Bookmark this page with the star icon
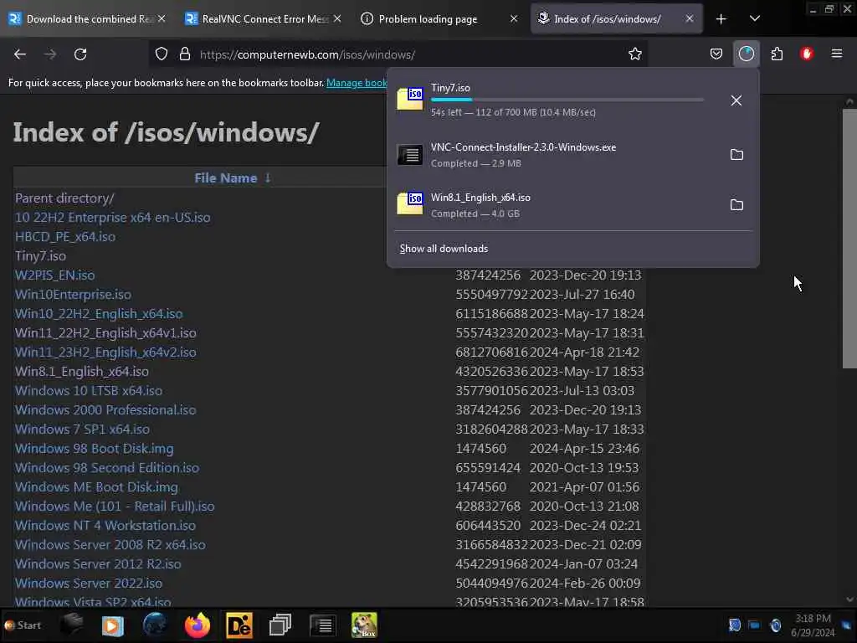The height and width of the screenshot is (643, 857). click(x=634, y=54)
